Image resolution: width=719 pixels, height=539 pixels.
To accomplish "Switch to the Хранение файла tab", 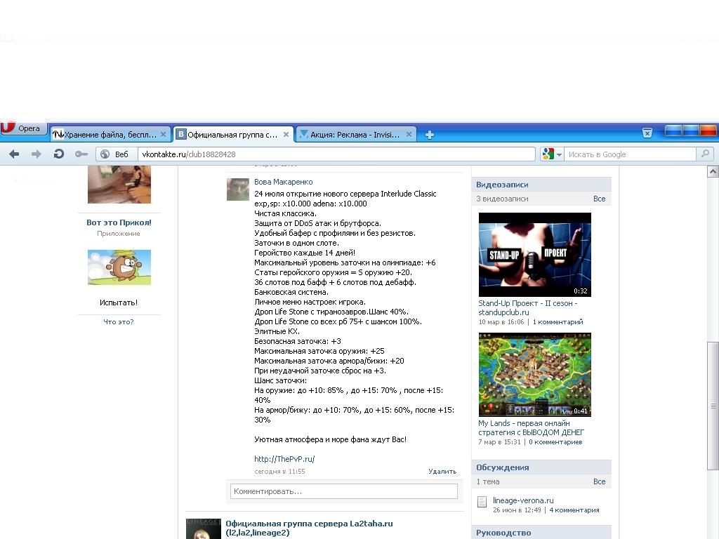I will 110,134.
